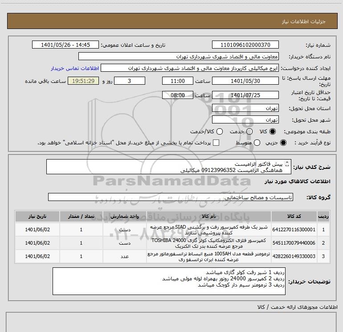This screenshot has height=332, width=343.
Task: Click product code 5451170079440006
Action: (294, 243)
